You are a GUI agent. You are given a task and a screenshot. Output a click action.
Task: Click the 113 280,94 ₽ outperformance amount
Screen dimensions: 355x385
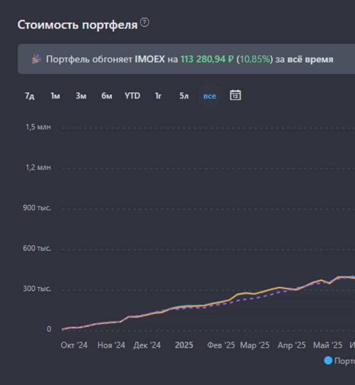pos(207,59)
